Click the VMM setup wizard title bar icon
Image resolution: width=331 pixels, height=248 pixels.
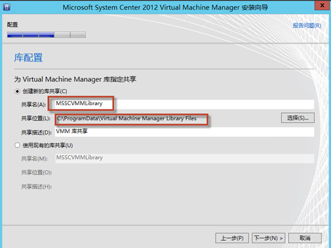click(7, 7)
